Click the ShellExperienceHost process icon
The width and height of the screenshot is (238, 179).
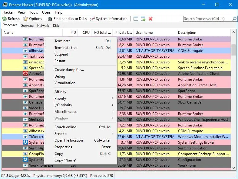tap(25, 120)
